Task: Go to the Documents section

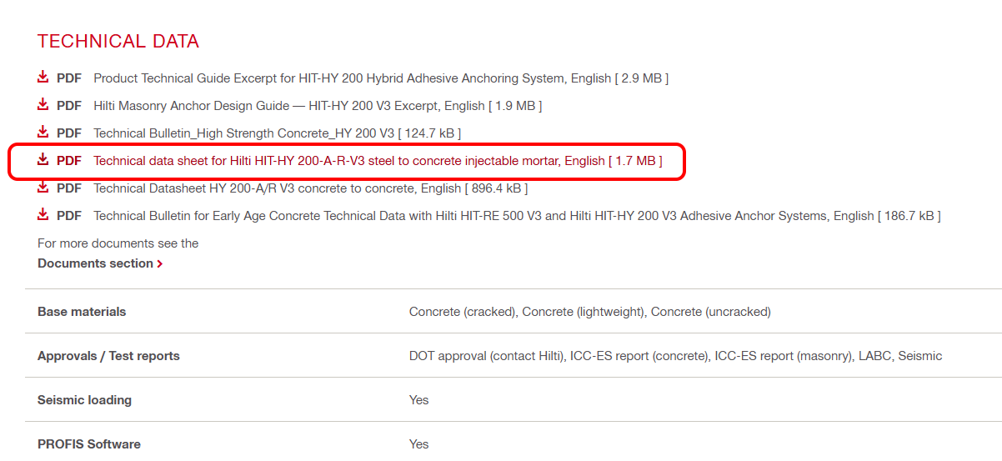Action: tap(95, 263)
